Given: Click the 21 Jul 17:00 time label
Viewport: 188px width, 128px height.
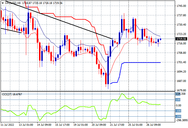Looking at the screenshot, I should coord(117,125).
